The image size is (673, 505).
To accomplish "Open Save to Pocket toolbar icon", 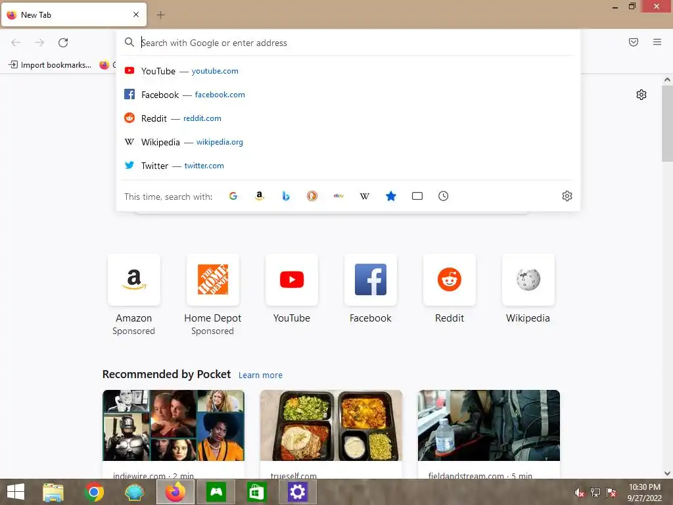I will (x=634, y=42).
